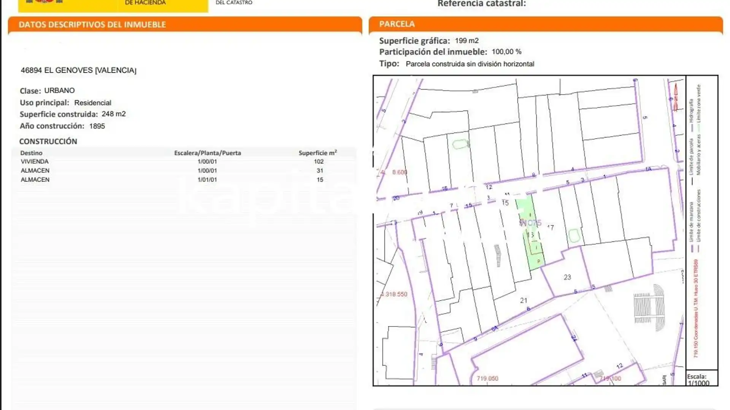The height and width of the screenshot is (410, 730).
Task: Click the Escalera/Planta/Puerta column header
Action: [207, 153]
